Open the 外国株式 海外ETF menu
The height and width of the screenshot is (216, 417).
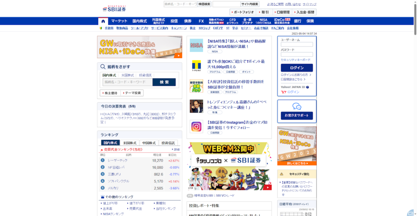158,21
